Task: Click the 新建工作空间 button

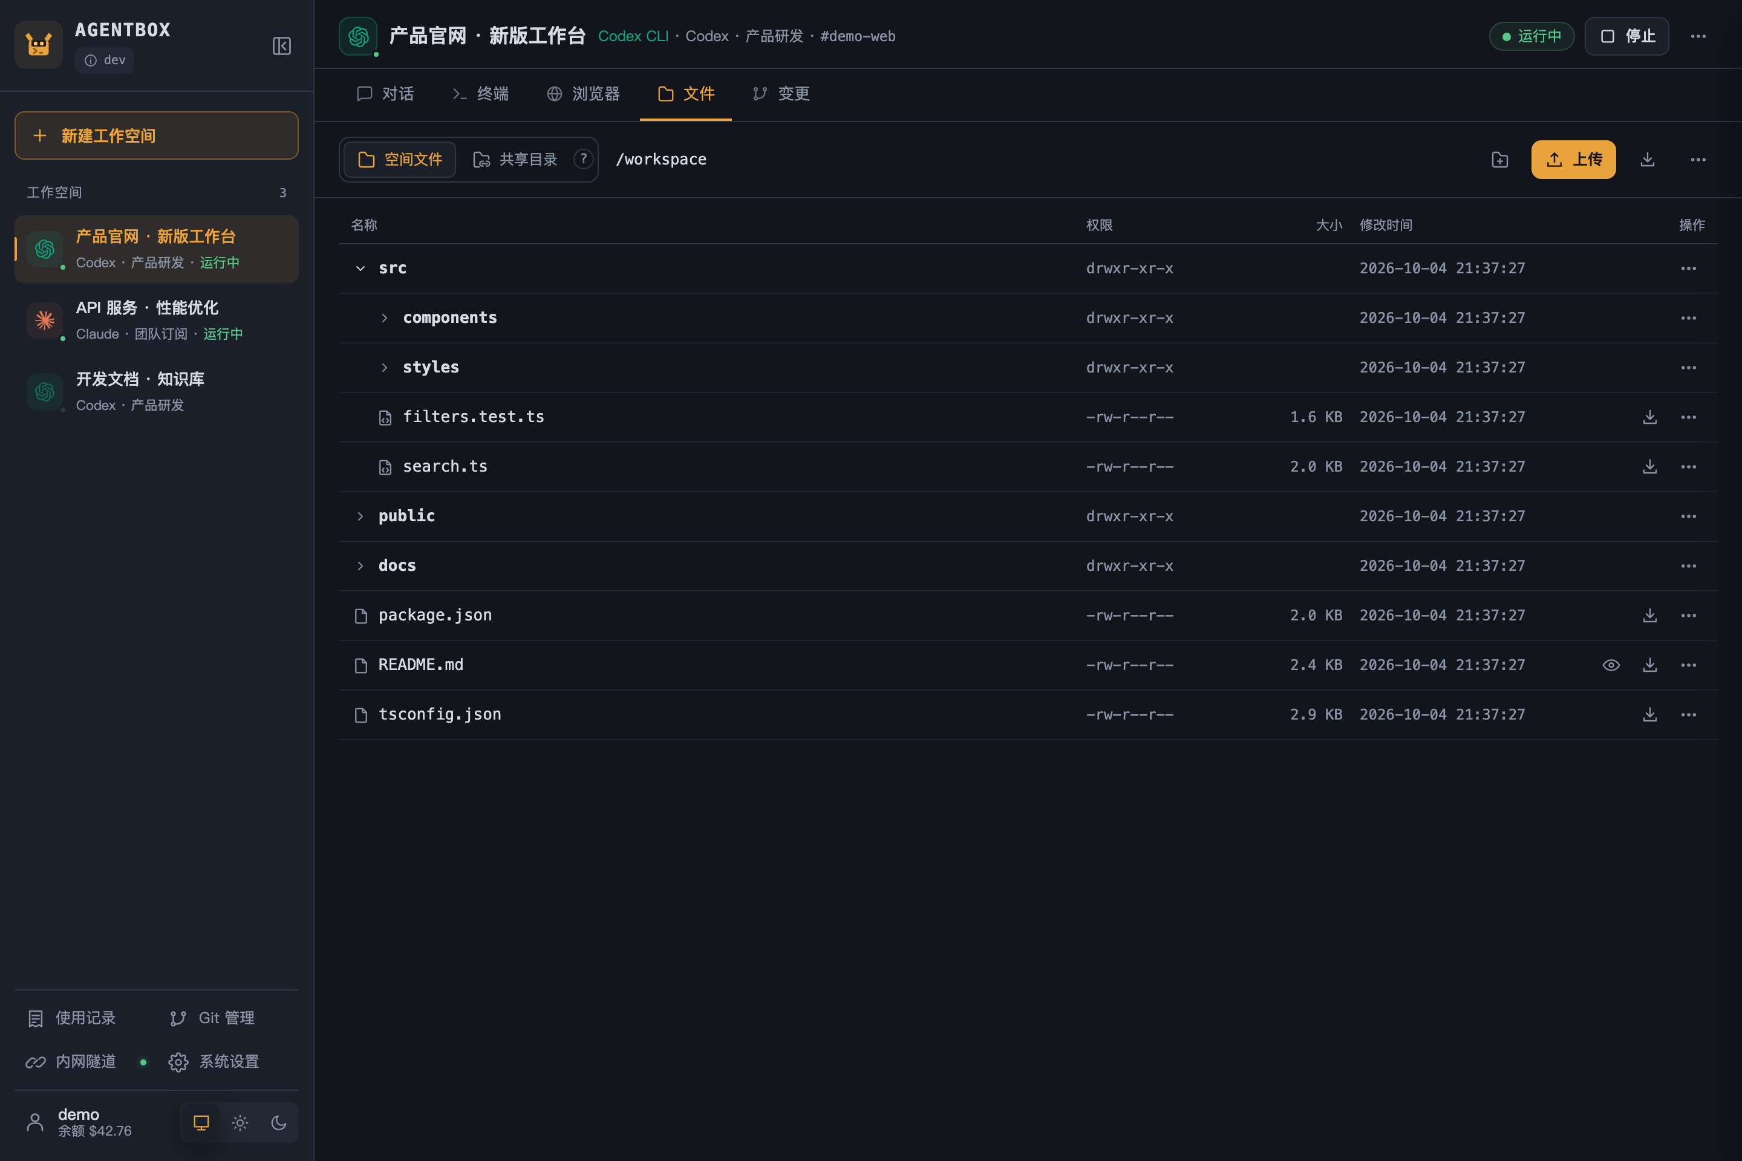Action: click(156, 135)
